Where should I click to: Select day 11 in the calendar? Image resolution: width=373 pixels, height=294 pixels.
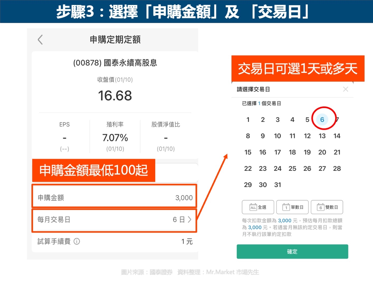(x=292, y=136)
